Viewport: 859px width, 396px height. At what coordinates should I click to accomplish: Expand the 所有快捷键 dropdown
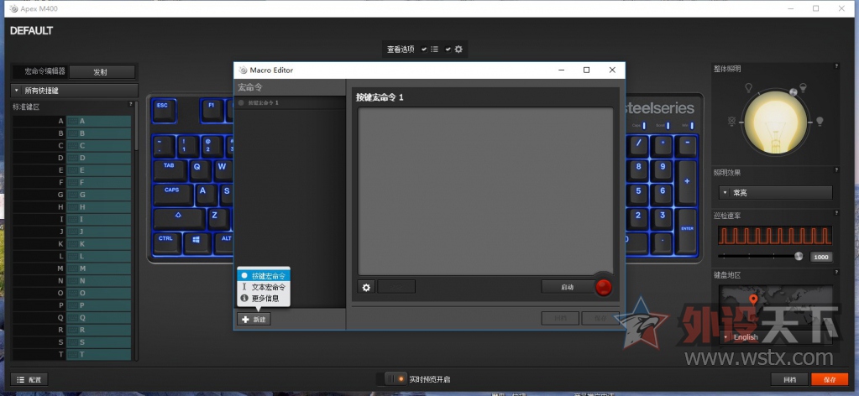pos(74,91)
